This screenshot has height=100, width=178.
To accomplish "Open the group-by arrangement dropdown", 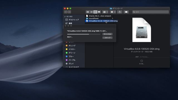I will tap(105, 12).
